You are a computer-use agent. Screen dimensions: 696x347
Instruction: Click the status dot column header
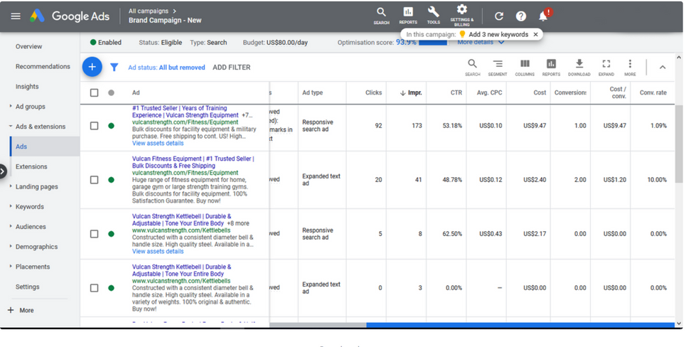(111, 92)
